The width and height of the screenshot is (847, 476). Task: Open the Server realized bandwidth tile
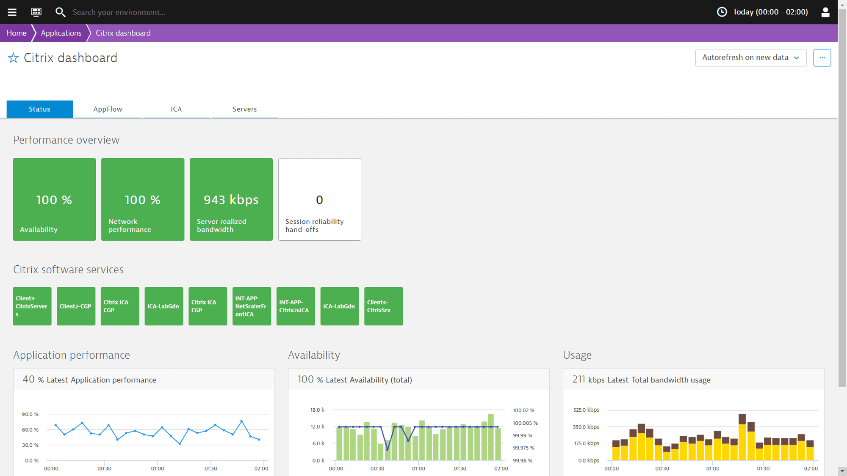click(231, 199)
